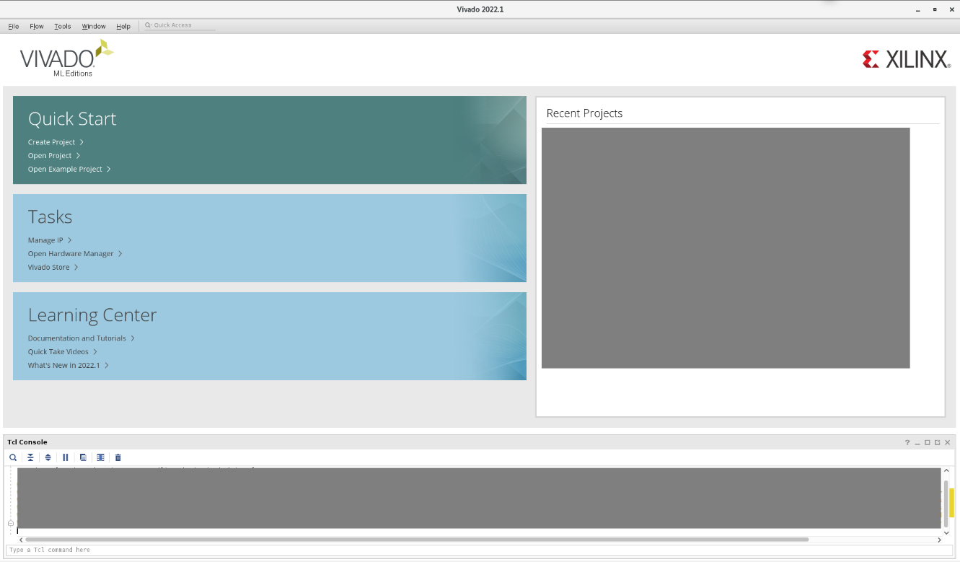
Task: Click Tcl Console scroll up arrow
Action: point(946,471)
